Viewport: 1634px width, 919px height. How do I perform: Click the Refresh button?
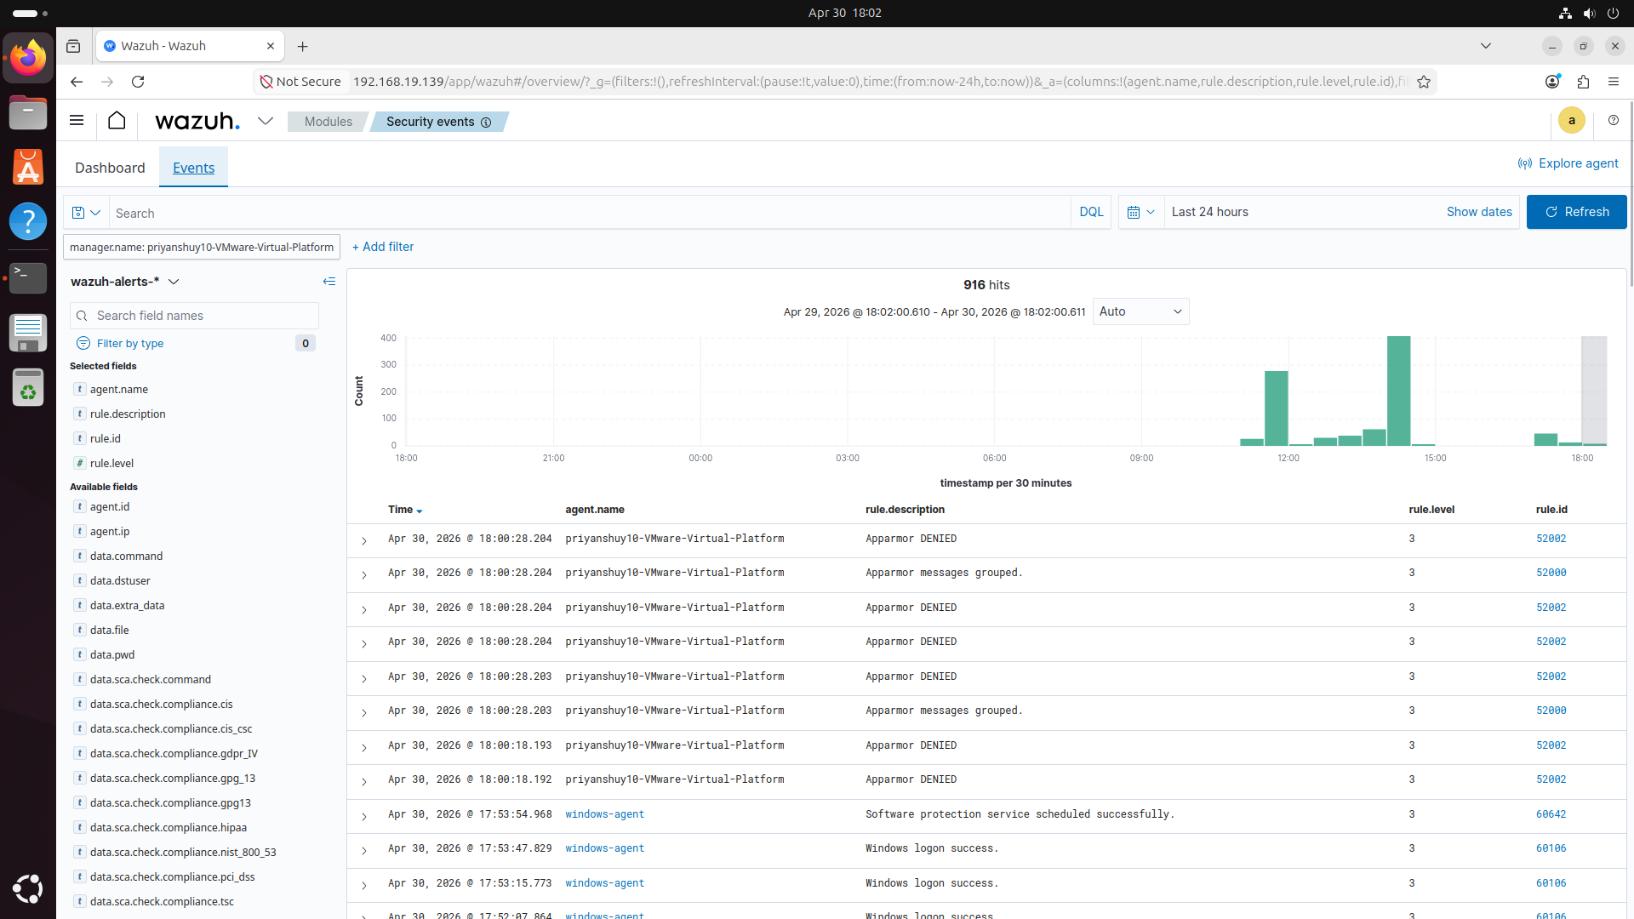click(x=1576, y=212)
